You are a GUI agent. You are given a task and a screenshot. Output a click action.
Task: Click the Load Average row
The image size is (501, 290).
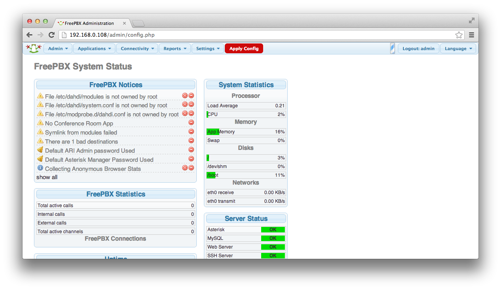[246, 106]
